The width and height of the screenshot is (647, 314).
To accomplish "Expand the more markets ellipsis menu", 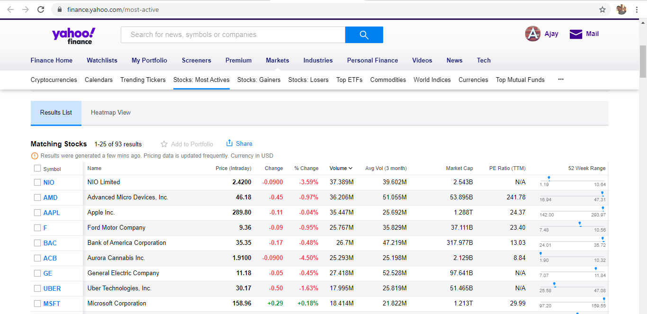I will click(x=561, y=80).
